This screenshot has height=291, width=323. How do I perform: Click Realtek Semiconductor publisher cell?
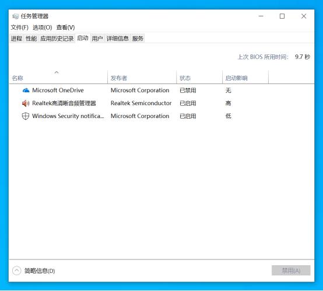pyautogui.click(x=141, y=103)
